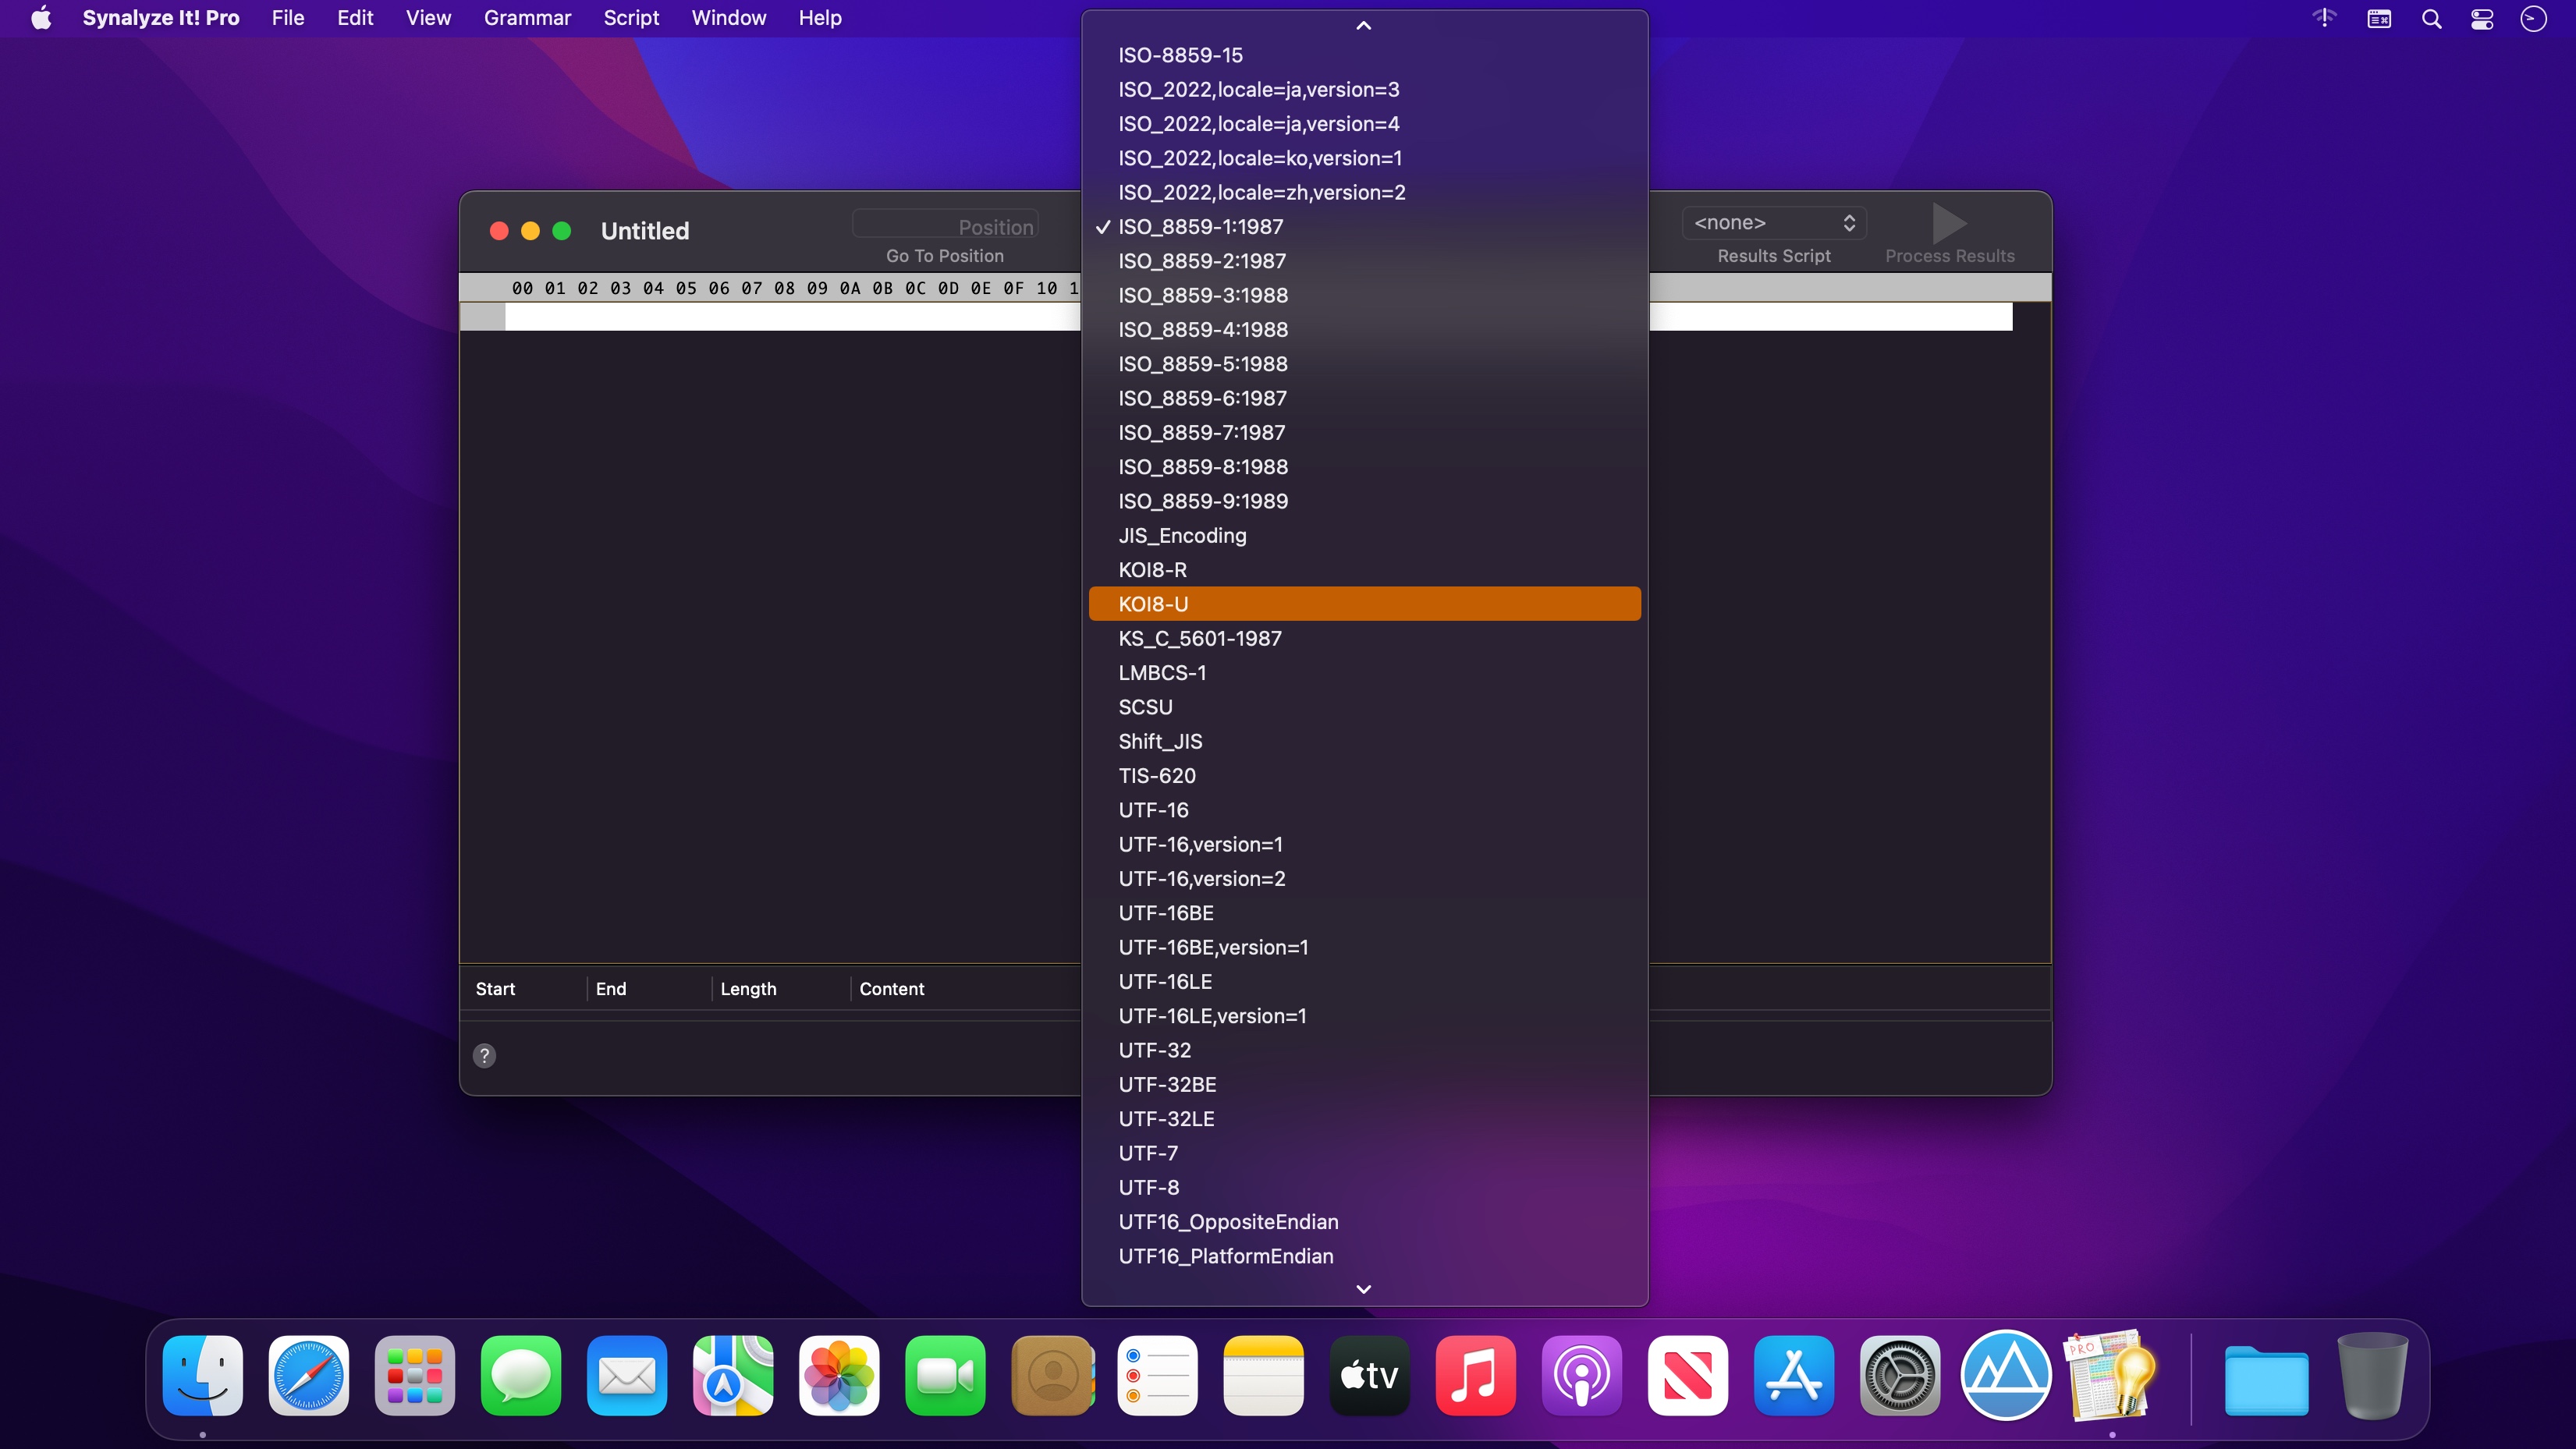
Task: Open Music app in dock
Action: point(1476,1376)
